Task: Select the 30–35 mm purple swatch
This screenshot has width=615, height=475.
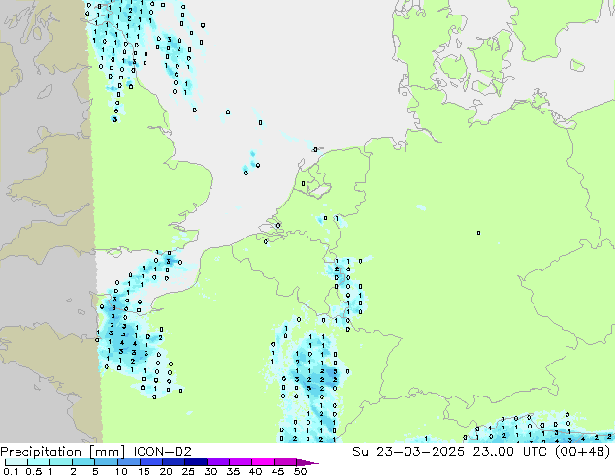Action: [x=217, y=462]
